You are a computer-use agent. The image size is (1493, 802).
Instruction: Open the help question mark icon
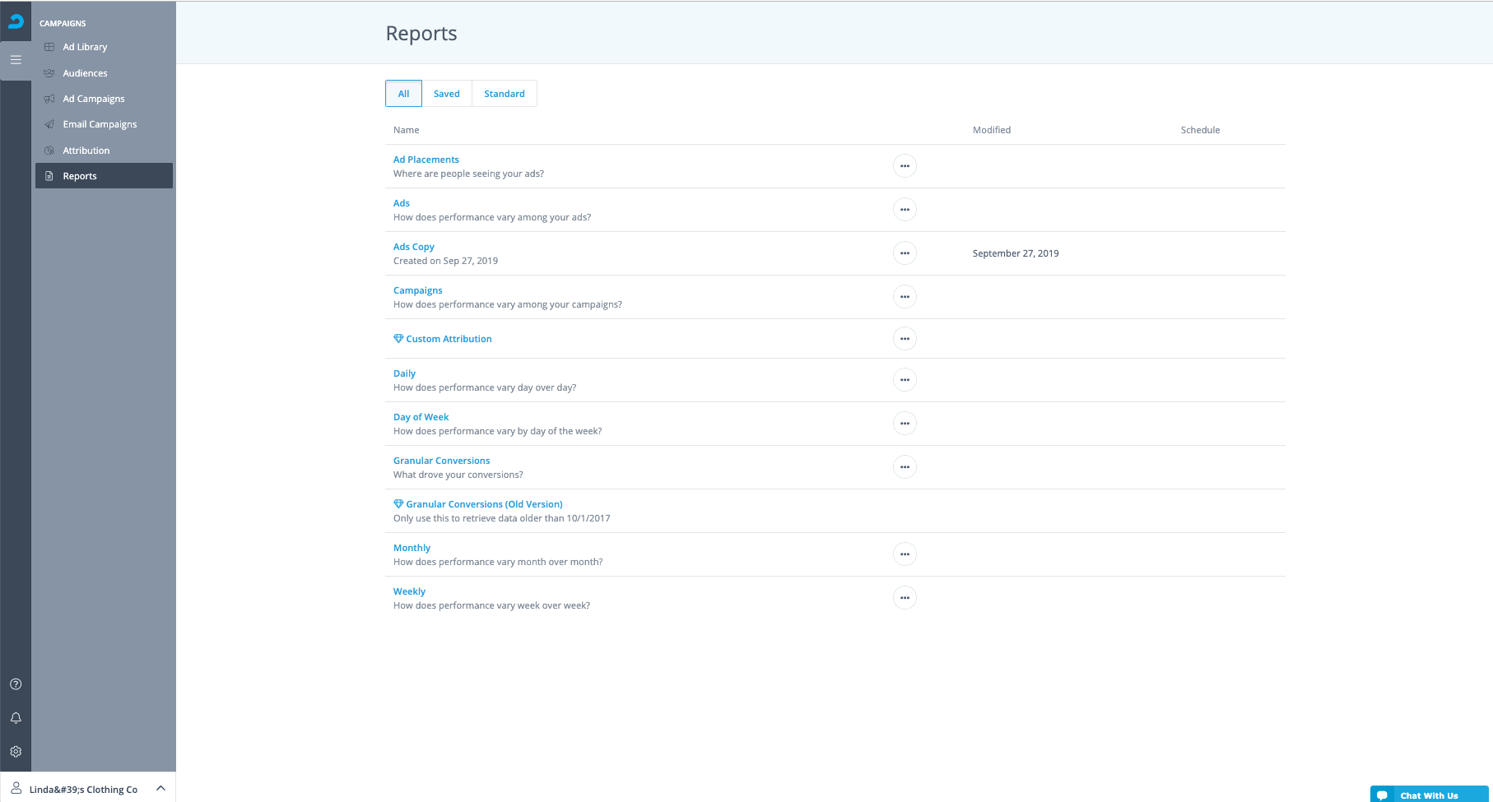pos(16,684)
